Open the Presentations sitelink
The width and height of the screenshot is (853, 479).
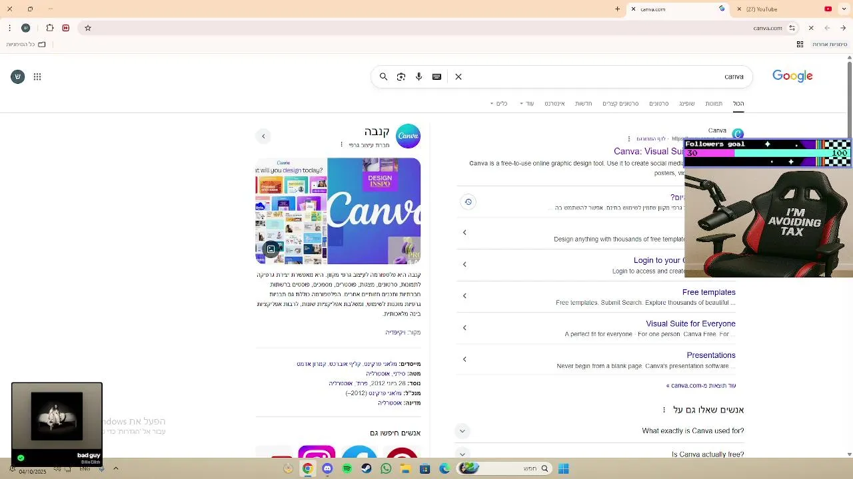[x=711, y=355]
